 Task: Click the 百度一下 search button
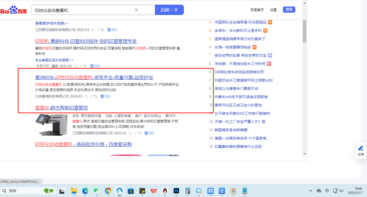click(x=169, y=10)
